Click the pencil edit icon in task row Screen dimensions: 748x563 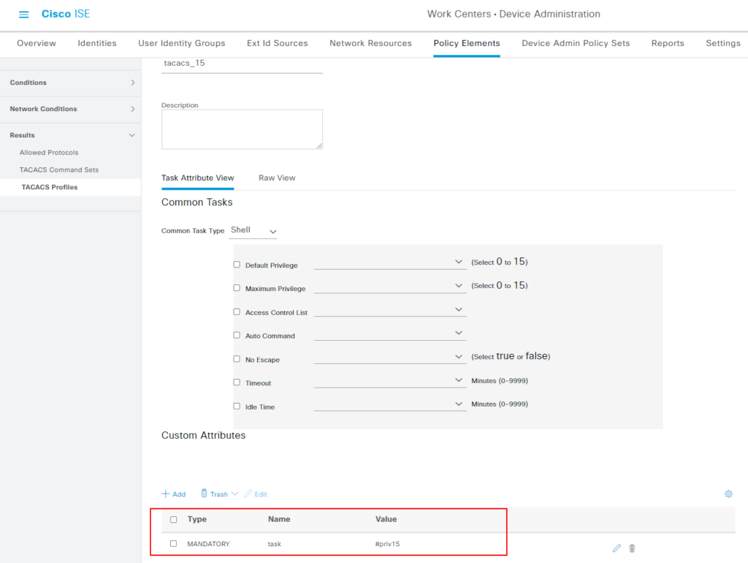click(x=617, y=548)
